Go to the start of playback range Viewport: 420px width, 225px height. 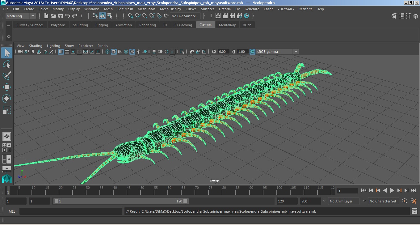364,191
